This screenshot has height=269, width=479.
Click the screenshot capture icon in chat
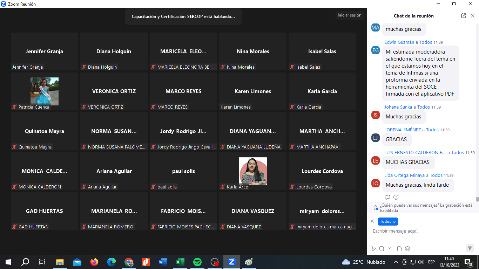coord(382,249)
